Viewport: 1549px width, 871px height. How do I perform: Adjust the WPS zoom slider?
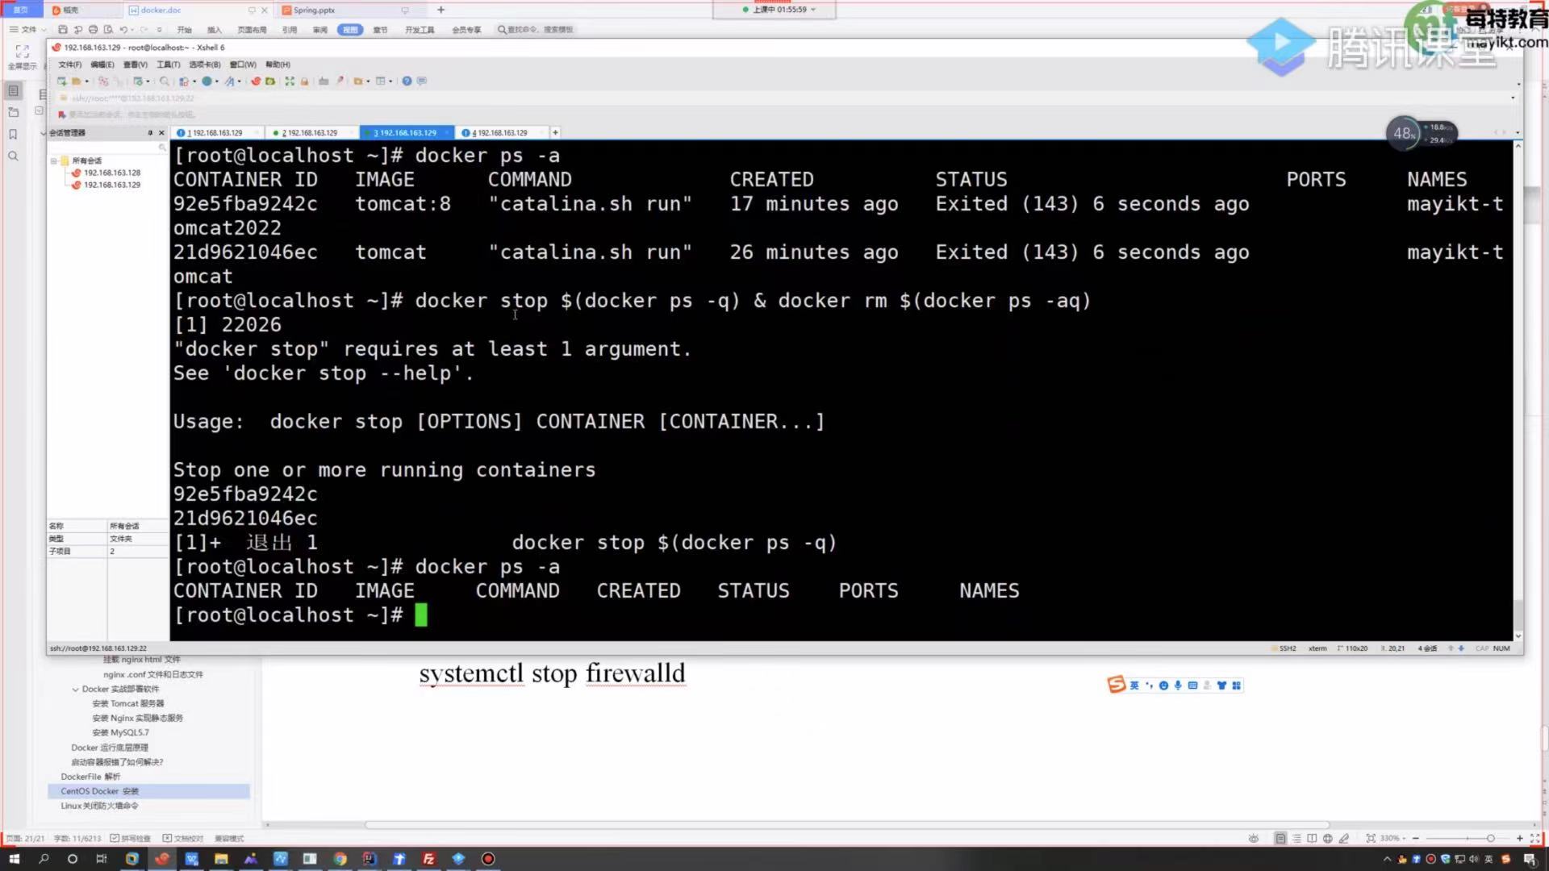(1489, 839)
